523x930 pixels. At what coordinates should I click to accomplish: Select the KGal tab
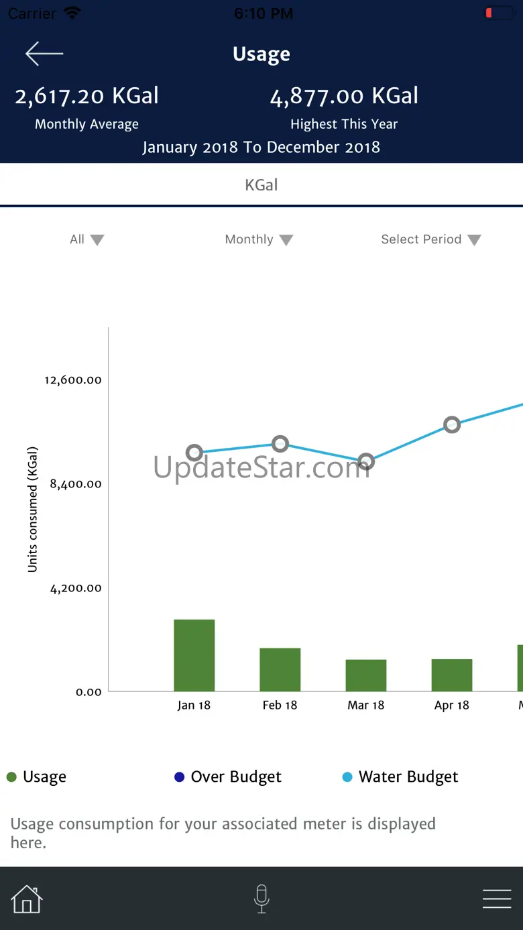(261, 185)
